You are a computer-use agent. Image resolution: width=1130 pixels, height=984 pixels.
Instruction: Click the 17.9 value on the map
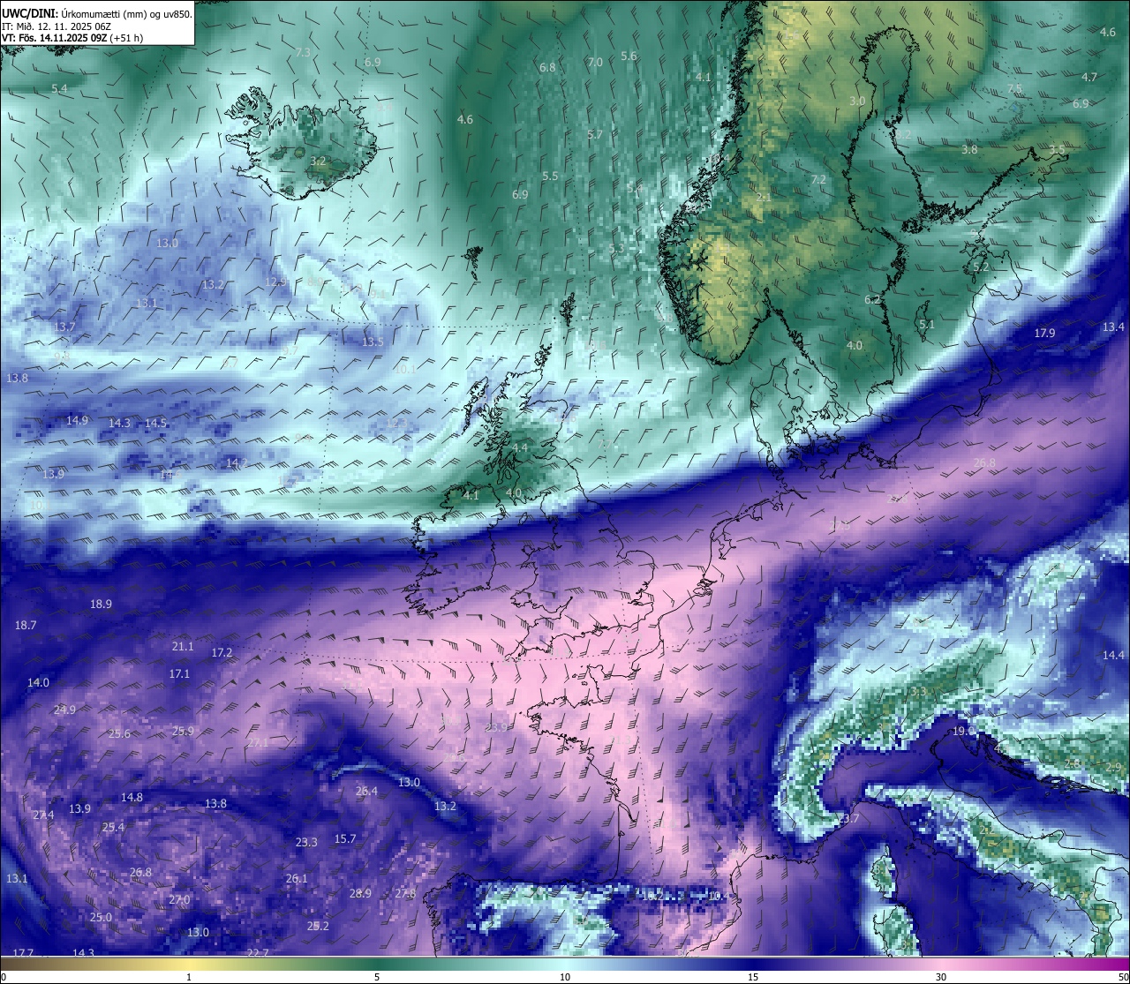(1044, 334)
